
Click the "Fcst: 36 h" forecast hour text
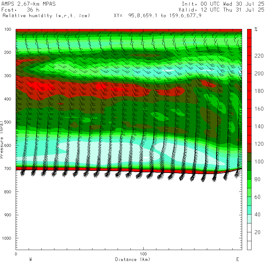pyautogui.click(x=20, y=10)
